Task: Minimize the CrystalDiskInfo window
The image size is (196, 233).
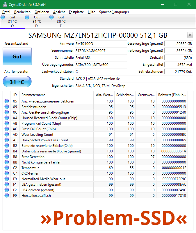Action: click(x=163, y=4)
